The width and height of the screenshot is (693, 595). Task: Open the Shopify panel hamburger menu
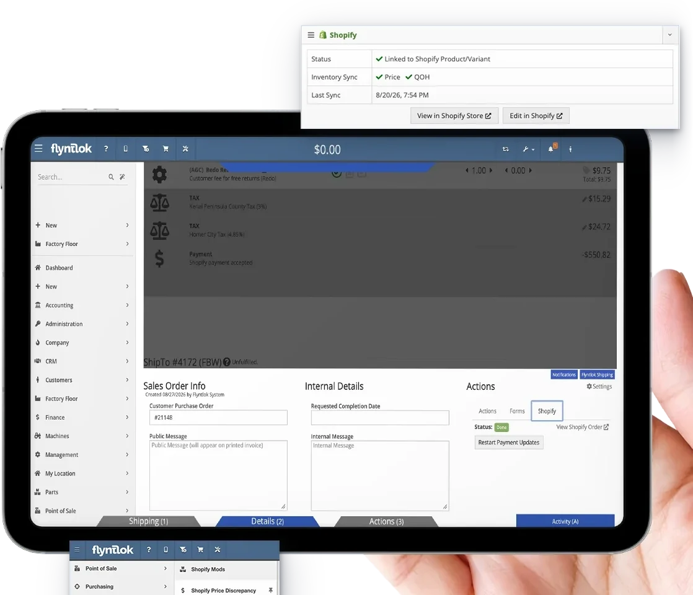[311, 35]
